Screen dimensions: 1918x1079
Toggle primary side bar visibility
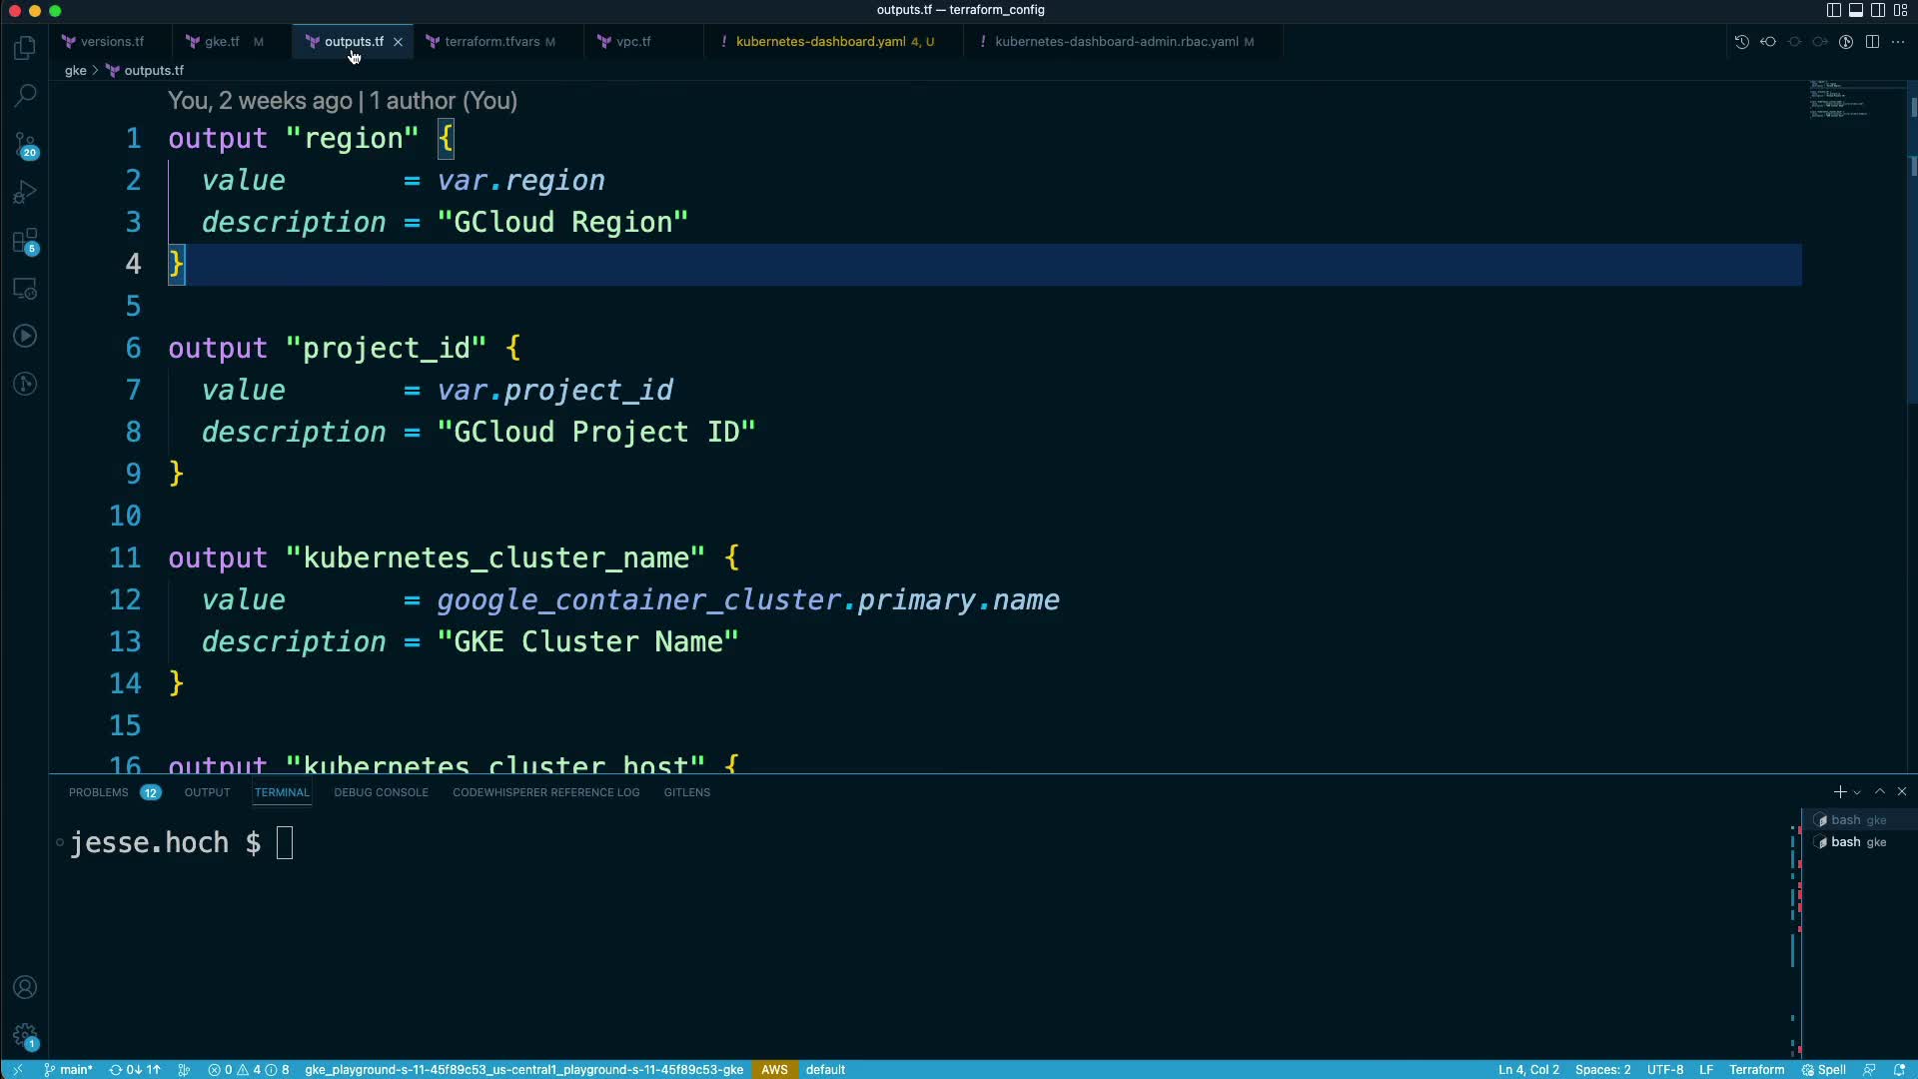click(x=1833, y=10)
